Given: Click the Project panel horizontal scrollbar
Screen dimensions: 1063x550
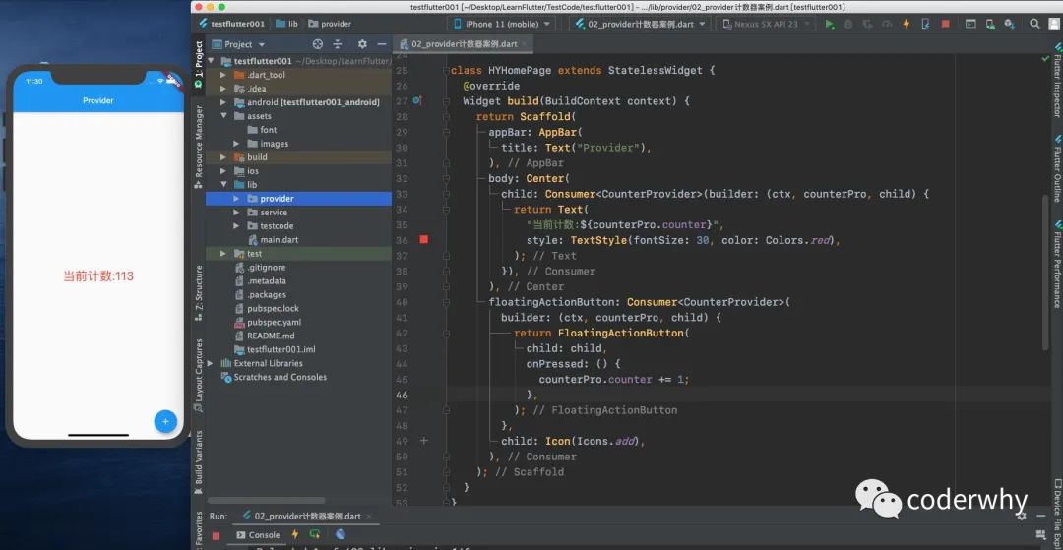Looking at the screenshot, I should [x=266, y=500].
